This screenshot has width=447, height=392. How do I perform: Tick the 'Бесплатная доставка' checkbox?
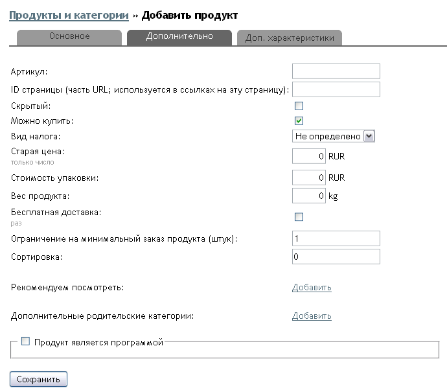tap(299, 216)
